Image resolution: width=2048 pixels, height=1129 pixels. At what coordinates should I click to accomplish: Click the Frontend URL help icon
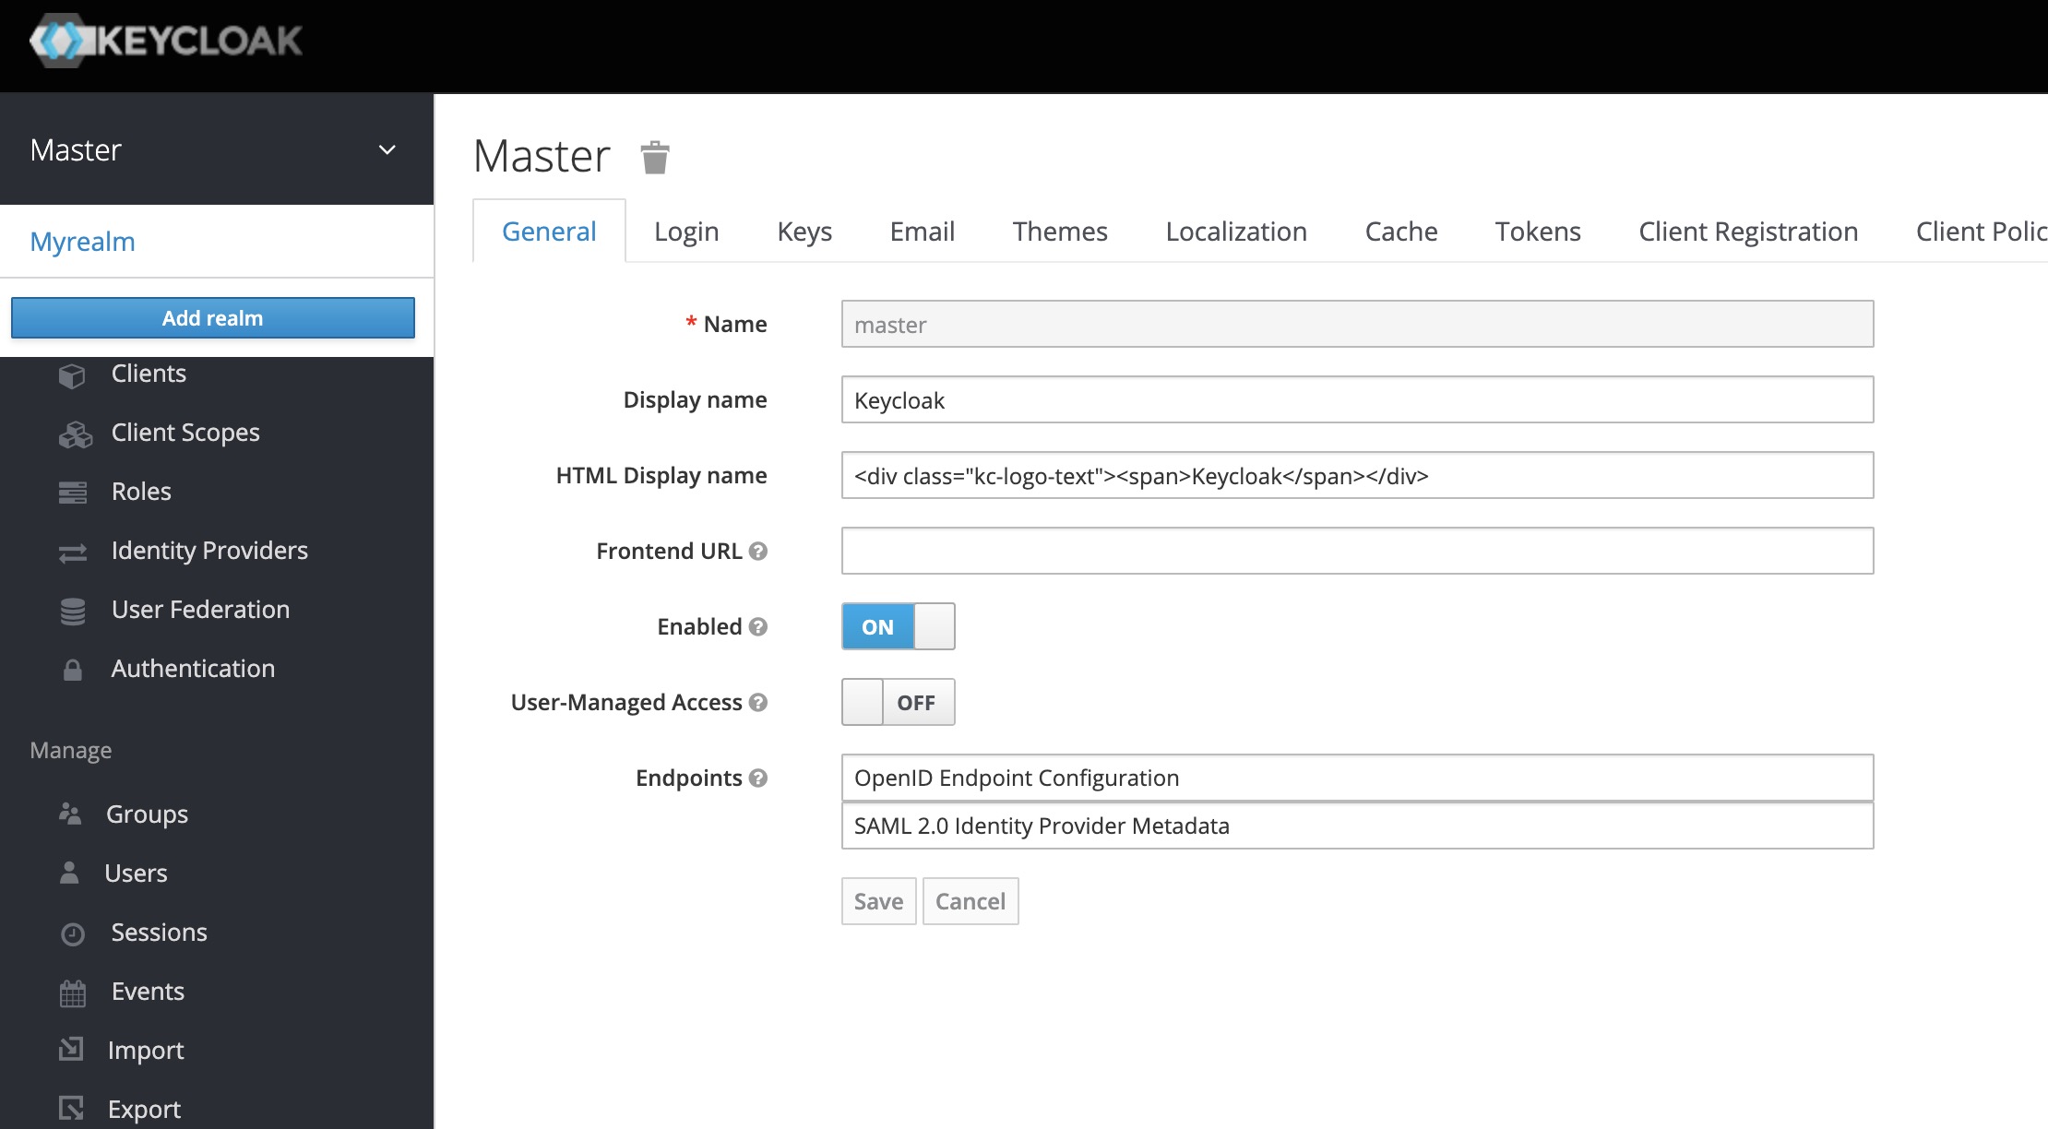(758, 551)
